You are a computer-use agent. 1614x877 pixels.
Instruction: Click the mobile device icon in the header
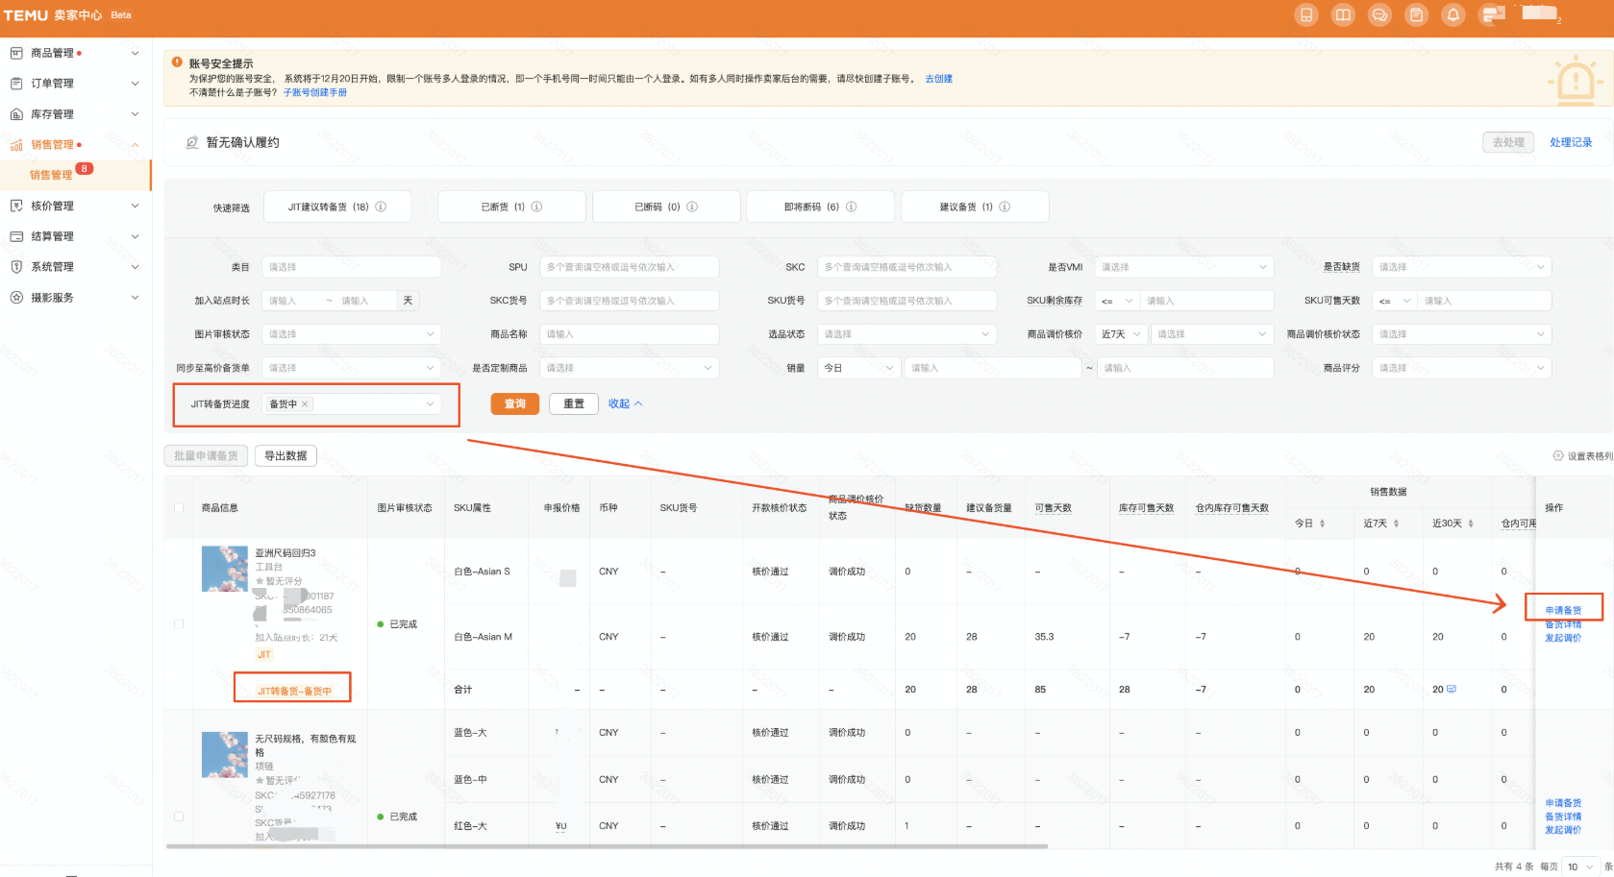pos(1306,15)
